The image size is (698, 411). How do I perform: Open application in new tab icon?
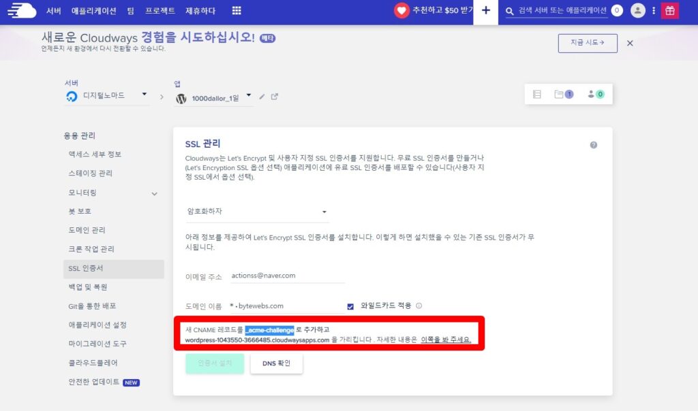point(275,97)
